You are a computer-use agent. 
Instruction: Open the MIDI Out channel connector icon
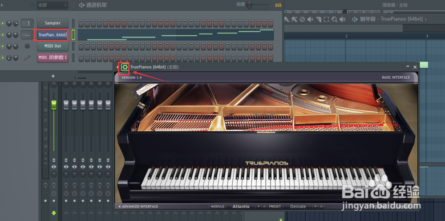(x=27, y=46)
